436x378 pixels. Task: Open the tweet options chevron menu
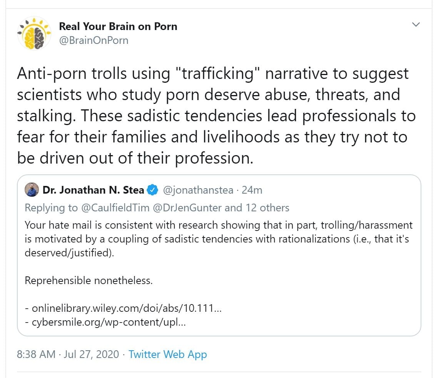point(416,25)
